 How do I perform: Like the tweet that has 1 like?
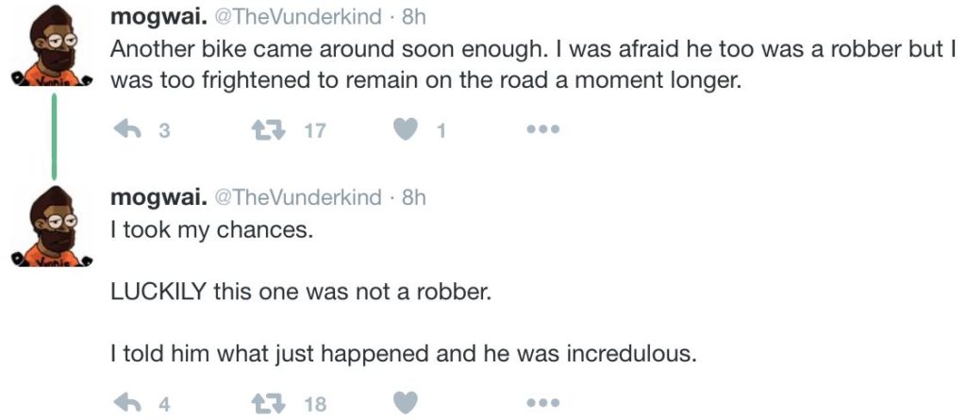[x=405, y=130]
